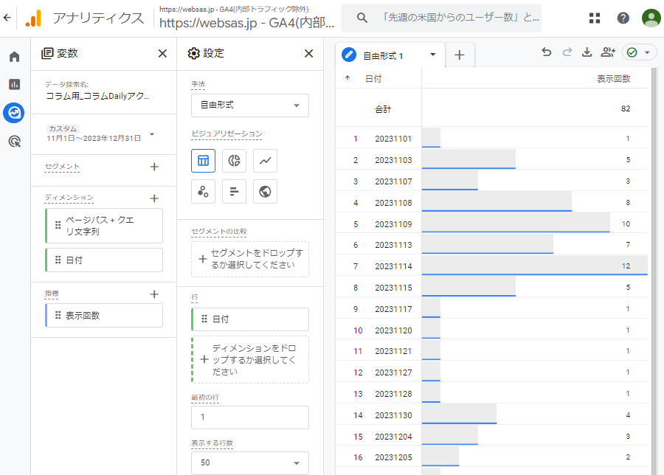Image resolution: width=664 pixels, height=475 pixels.
Task: Click the セグメントの比較 label
Action: 219,232
